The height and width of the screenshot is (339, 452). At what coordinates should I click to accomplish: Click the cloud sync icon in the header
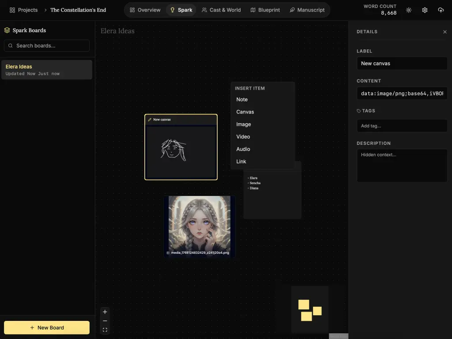441,10
